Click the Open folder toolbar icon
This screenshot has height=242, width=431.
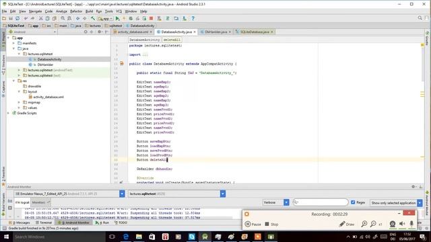coord(4,18)
